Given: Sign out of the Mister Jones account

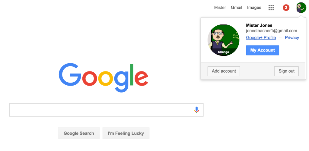Looking at the screenshot, I should pyautogui.click(x=286, y=71).
